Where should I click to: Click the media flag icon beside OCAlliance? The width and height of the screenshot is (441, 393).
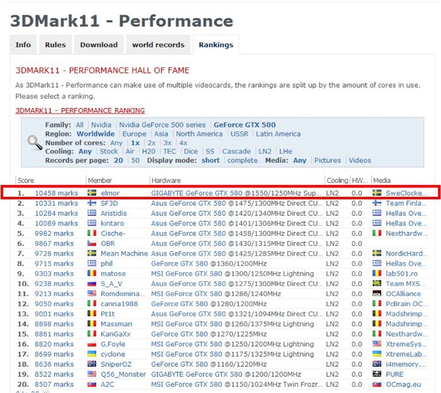pyautogui.click(x=377, y=294)
